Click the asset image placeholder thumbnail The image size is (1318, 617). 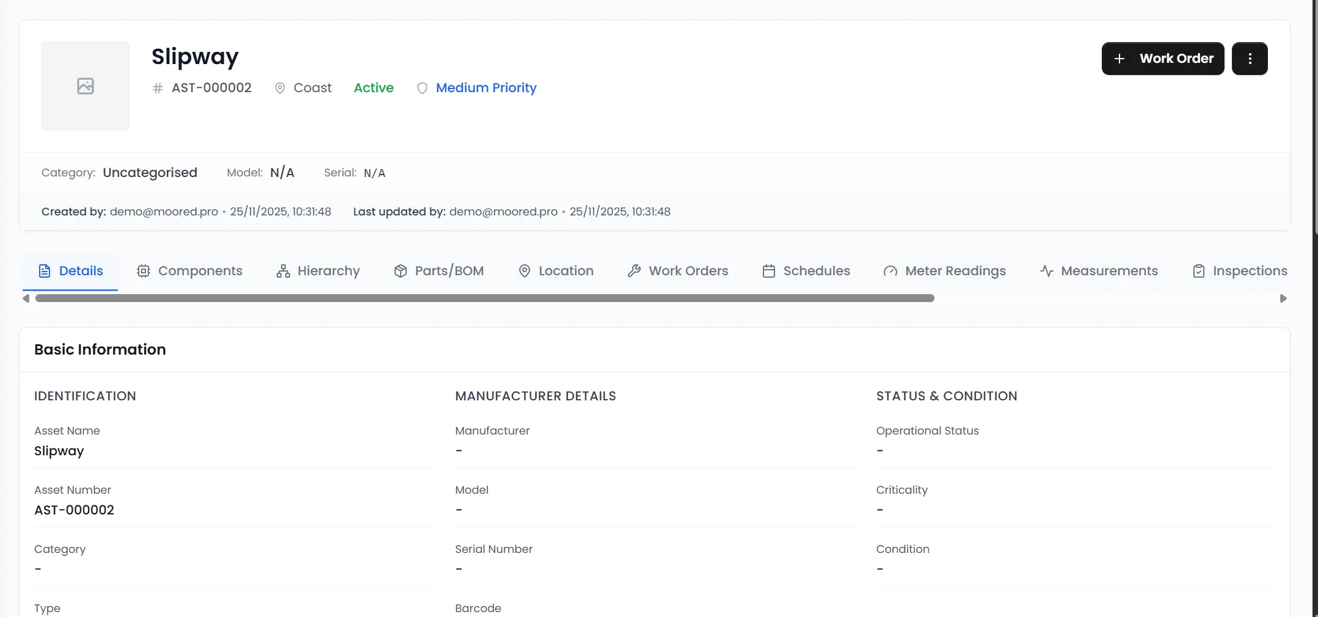click(85, 85)
